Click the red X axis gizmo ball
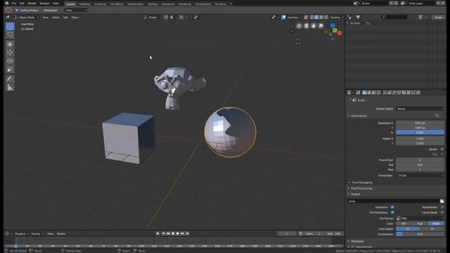 pyautogui.click(x=340, y=33)
